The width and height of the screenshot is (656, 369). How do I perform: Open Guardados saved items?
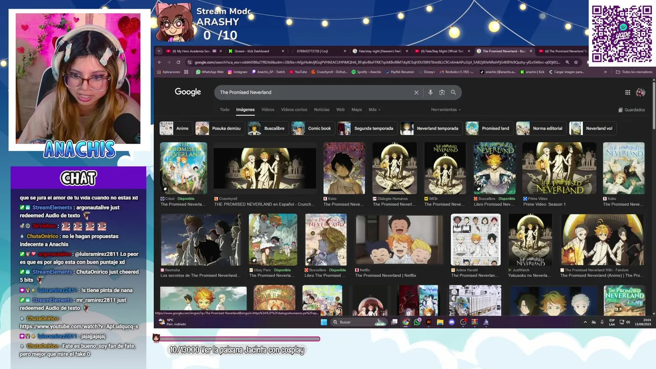point(631,110)
